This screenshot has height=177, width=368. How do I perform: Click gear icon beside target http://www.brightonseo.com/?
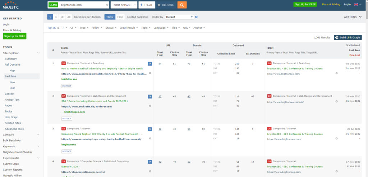pos(336,73)
